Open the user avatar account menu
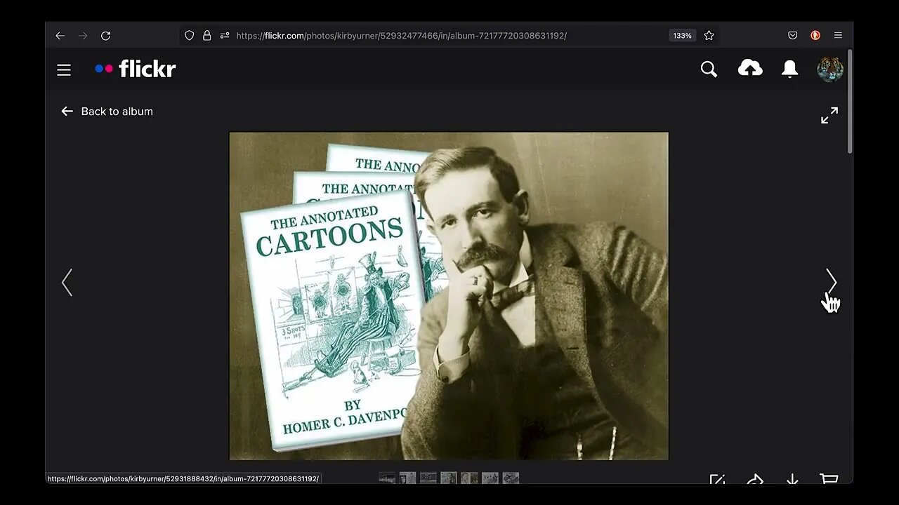Screen dimensions: 899x505 [830, 69]
